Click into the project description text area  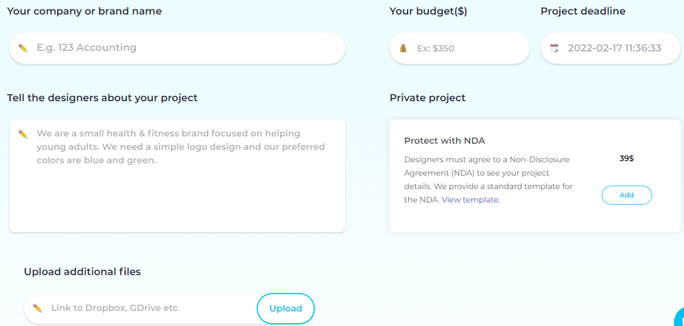[x=177, y=176]
